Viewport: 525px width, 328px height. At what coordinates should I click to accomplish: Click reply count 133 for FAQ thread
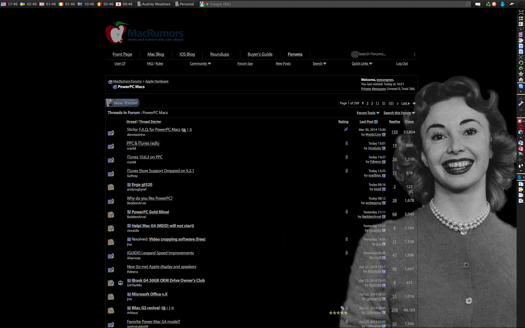tap(394, 132)
